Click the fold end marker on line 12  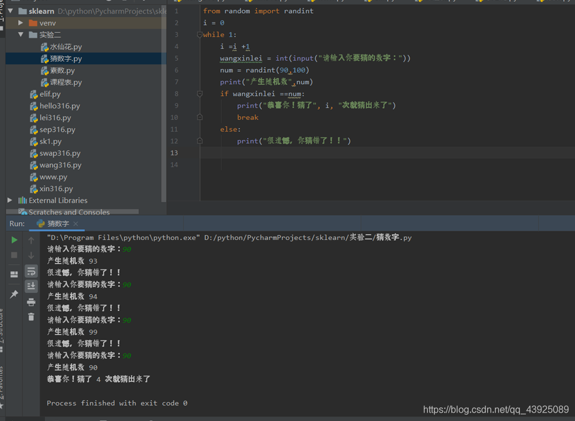(x=200, y=140)
